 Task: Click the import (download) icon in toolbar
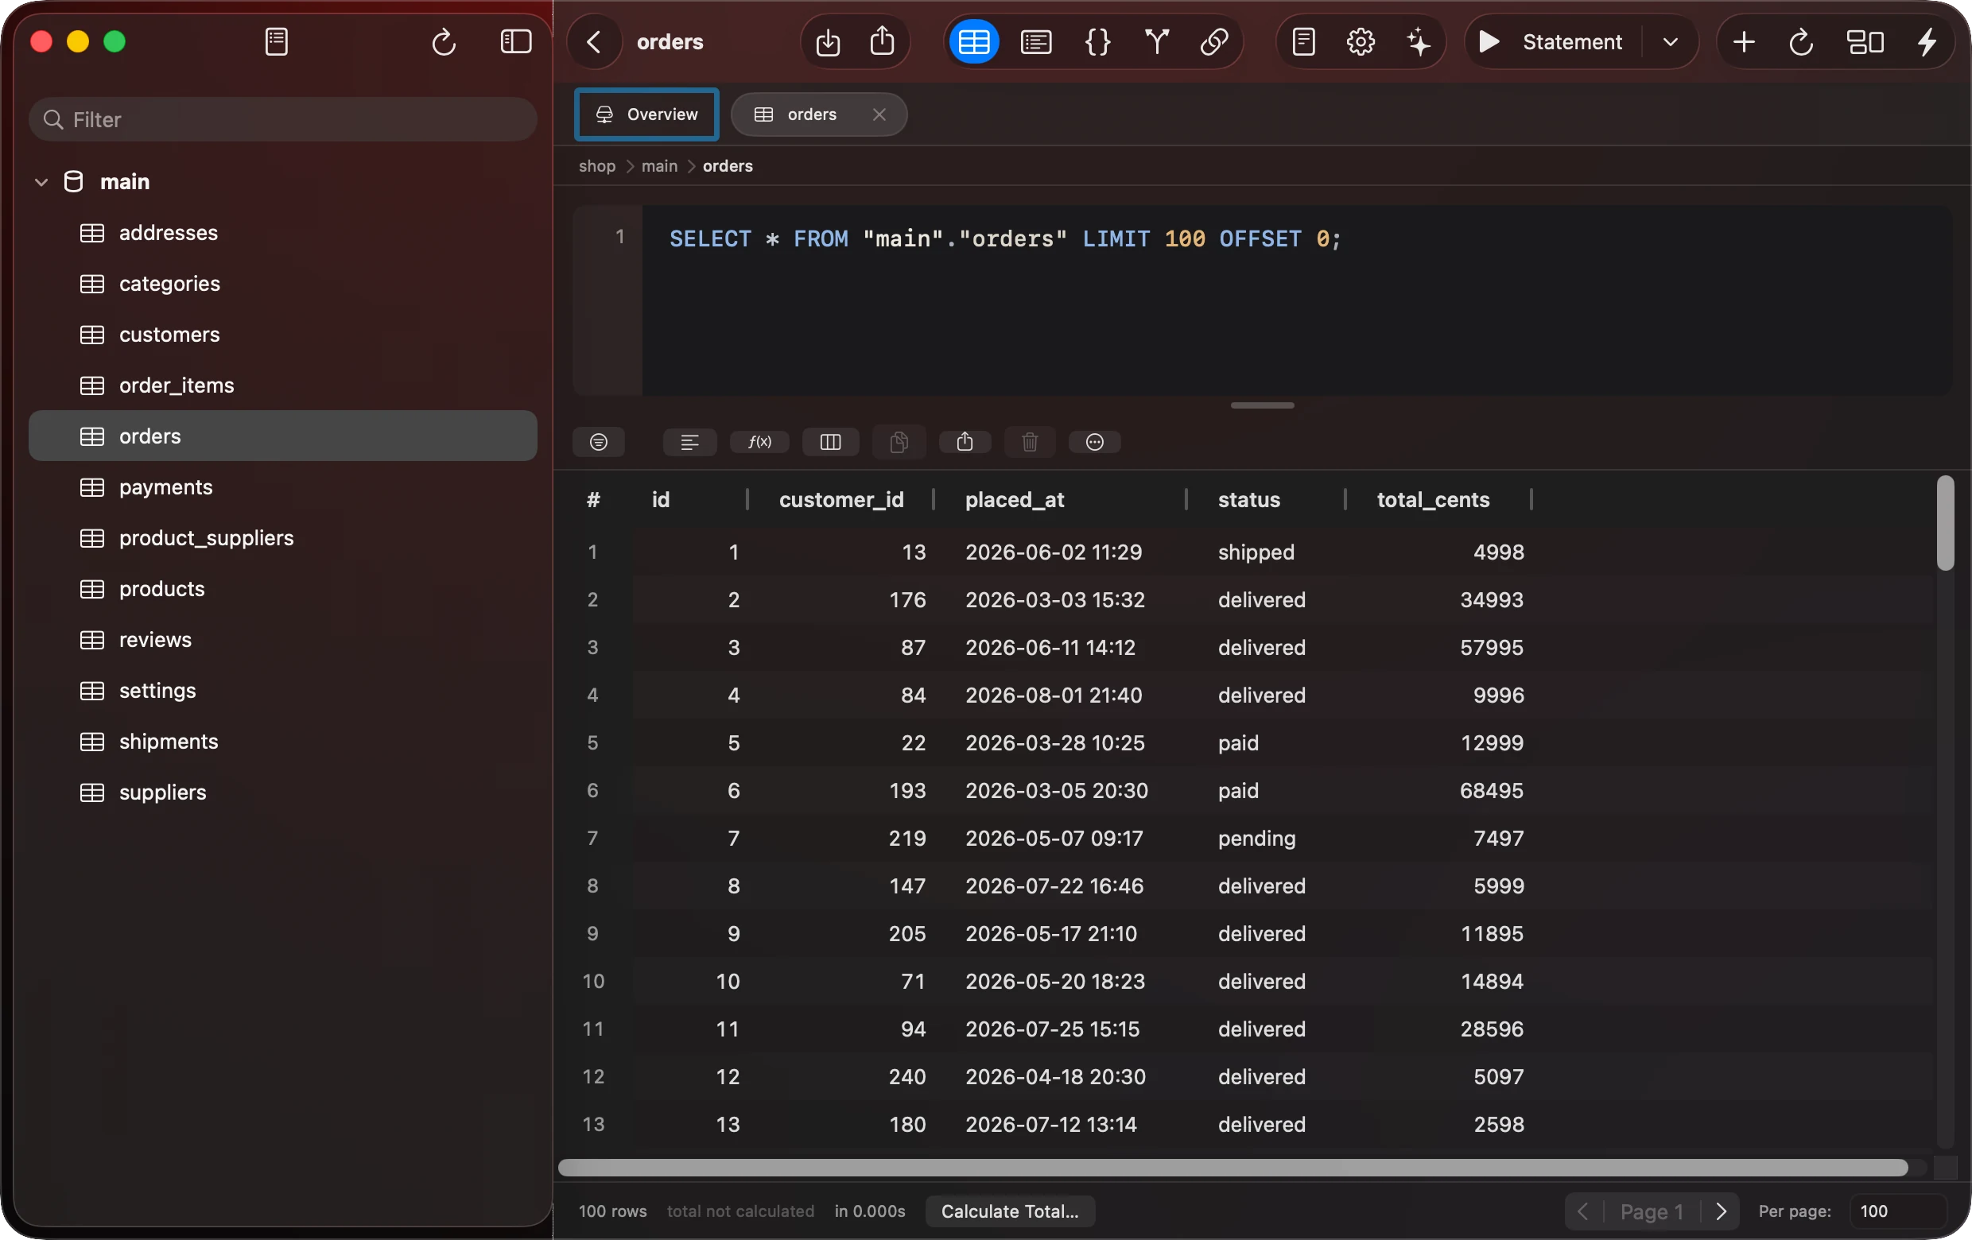click(828, 42)
